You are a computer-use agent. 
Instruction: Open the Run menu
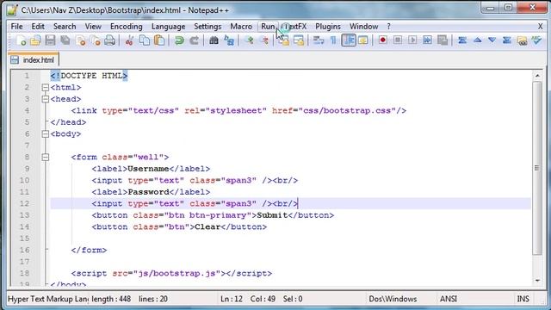[x=268, y=27]
